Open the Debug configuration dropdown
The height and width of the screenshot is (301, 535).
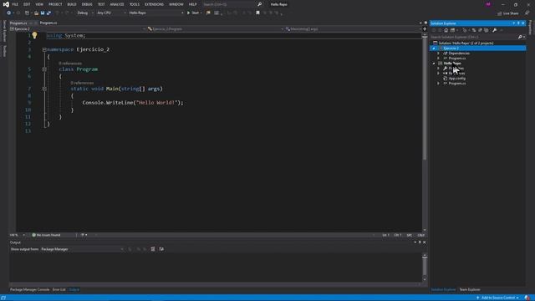click(85, 13)
